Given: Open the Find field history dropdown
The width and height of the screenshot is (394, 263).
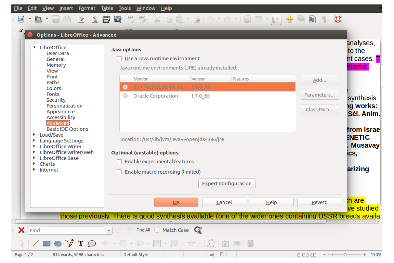Looking at the screenshot, I should coord(109,230).
